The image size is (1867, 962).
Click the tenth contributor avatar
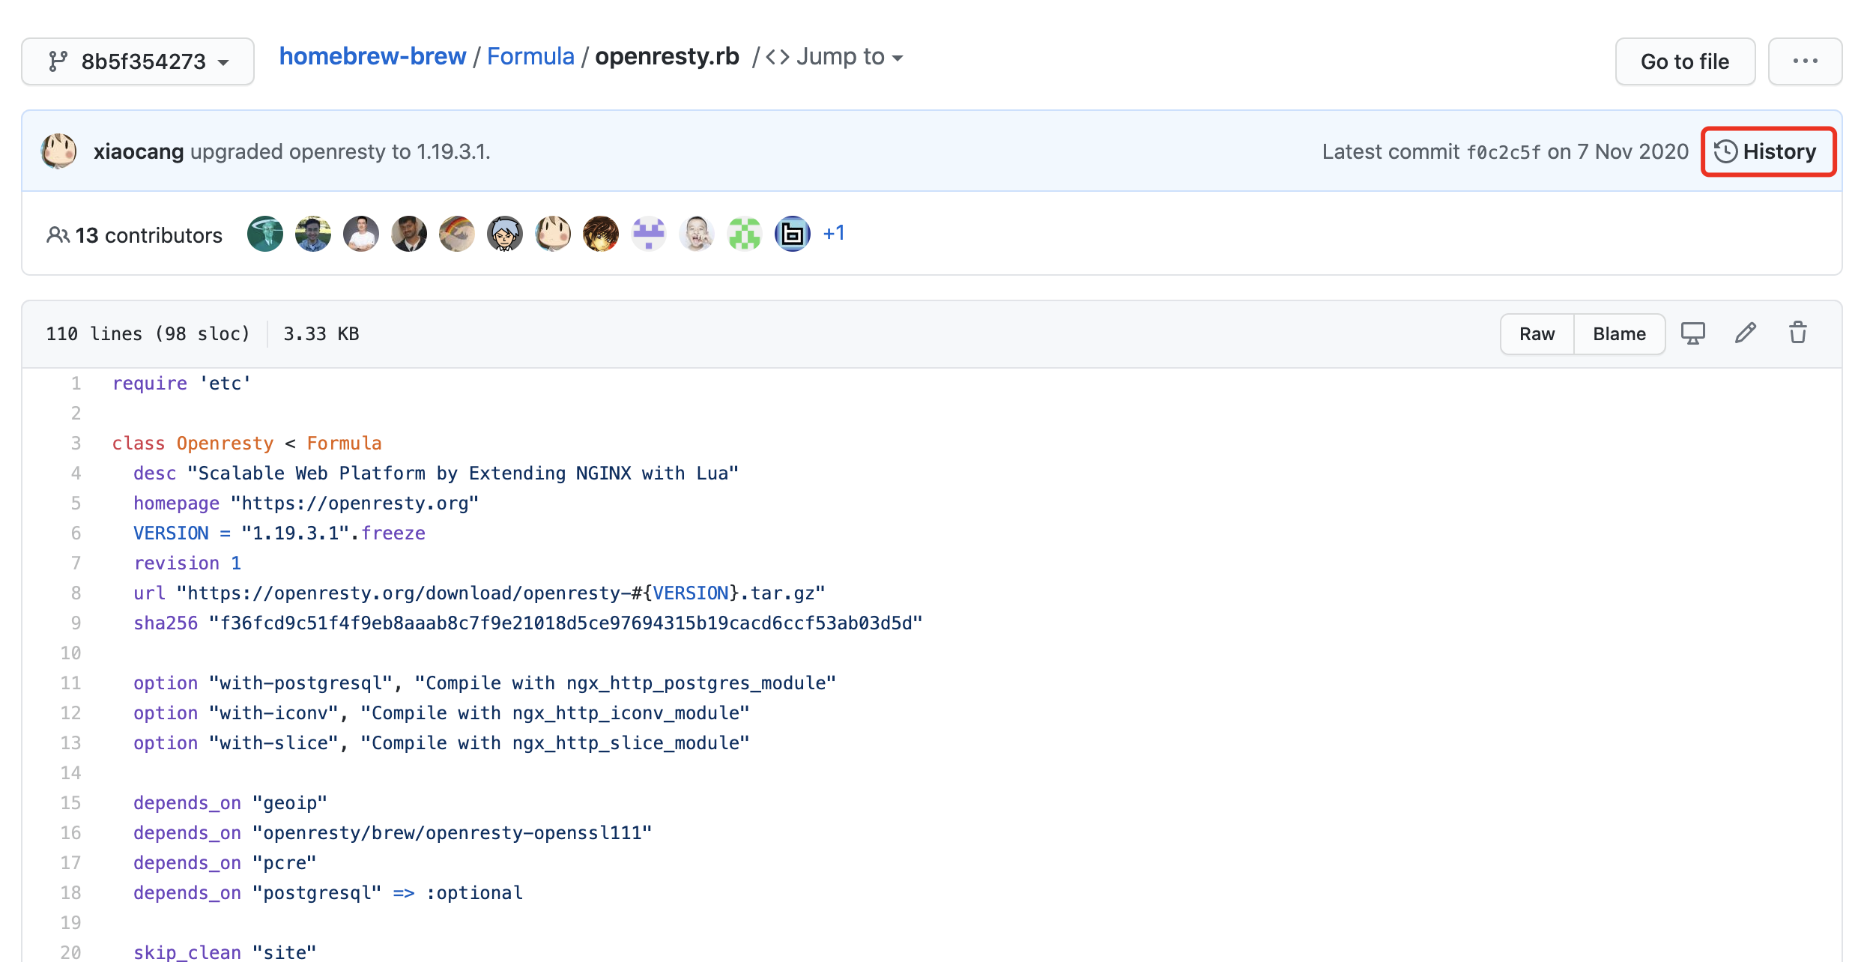point(697,234)
